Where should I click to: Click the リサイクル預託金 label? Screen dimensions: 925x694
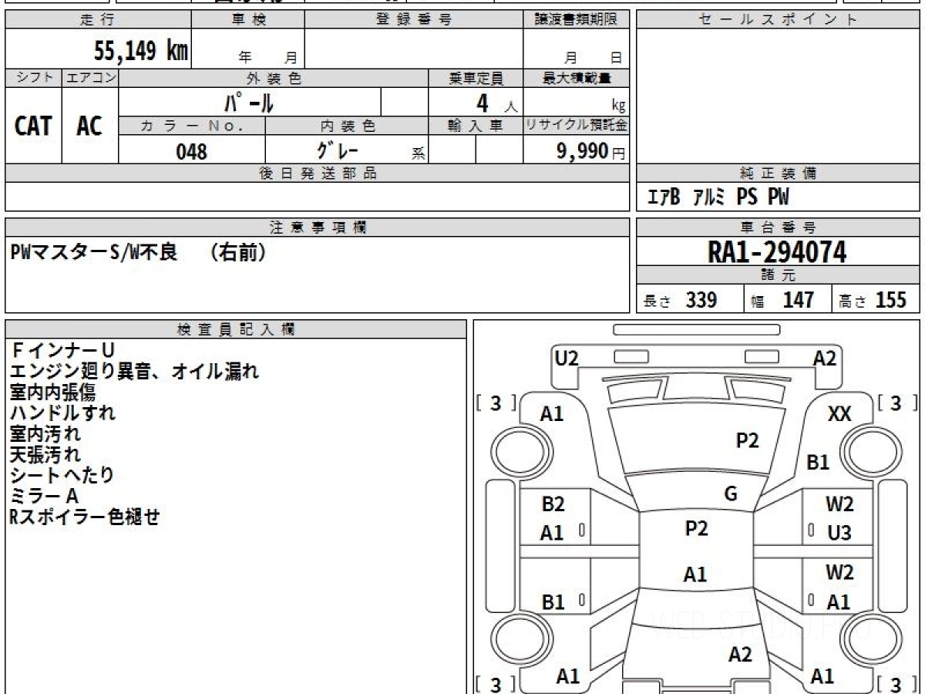click(576, 126)
